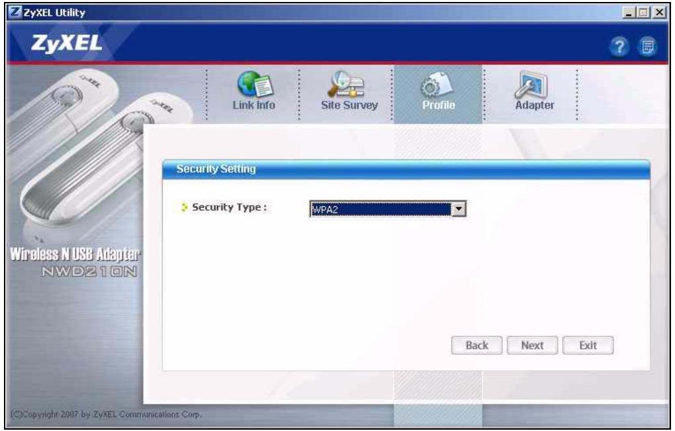Viewport: 675px width, 431px height.
Task: Open the Link Info globe icon
Action: (x=254, y=84)
